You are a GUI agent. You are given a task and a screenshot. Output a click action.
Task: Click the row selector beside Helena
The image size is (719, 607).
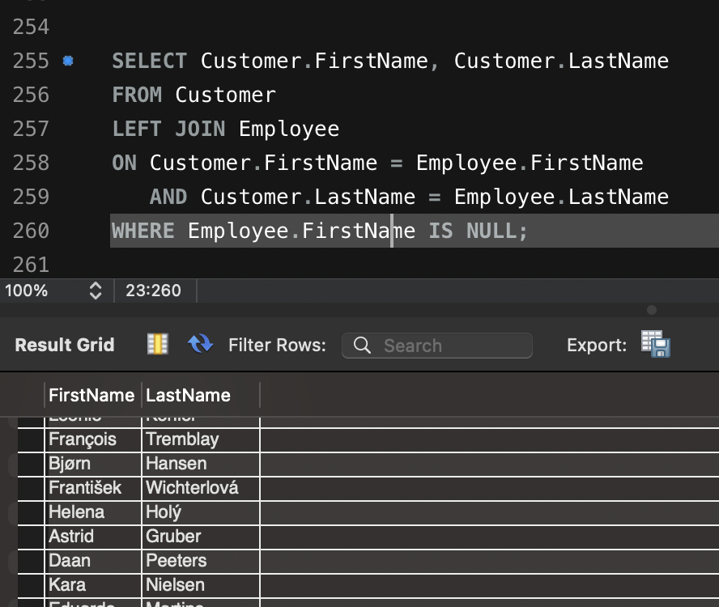pos(31,512)
